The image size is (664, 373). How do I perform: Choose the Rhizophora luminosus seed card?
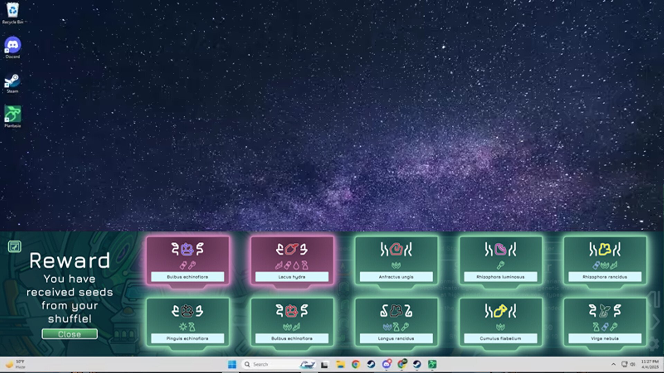pos(500,261)
